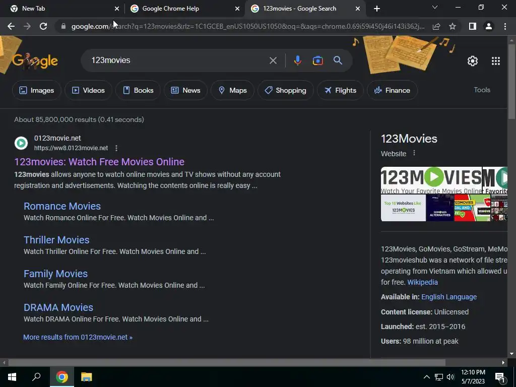
Task: Go back to the previous page
Action: pyautogui.click(x=11, y=26)
